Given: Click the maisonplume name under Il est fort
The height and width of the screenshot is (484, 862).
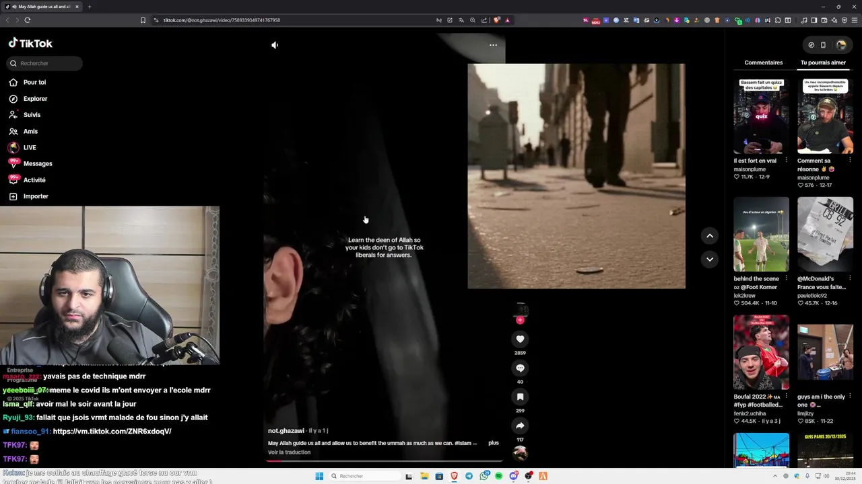Looking at the screenshot, I should coord(749,169).
